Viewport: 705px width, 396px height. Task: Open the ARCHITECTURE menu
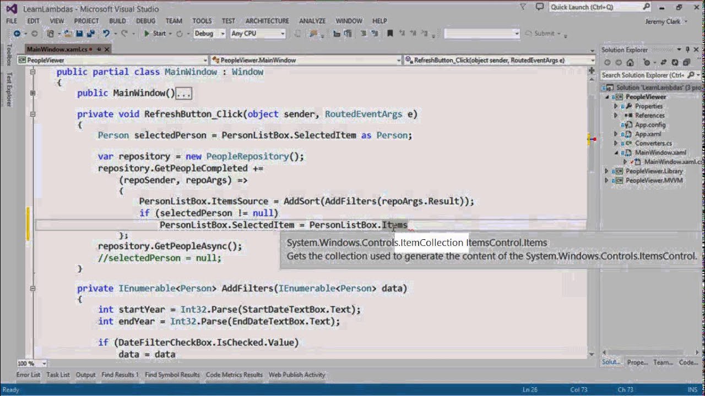[267, 21]
